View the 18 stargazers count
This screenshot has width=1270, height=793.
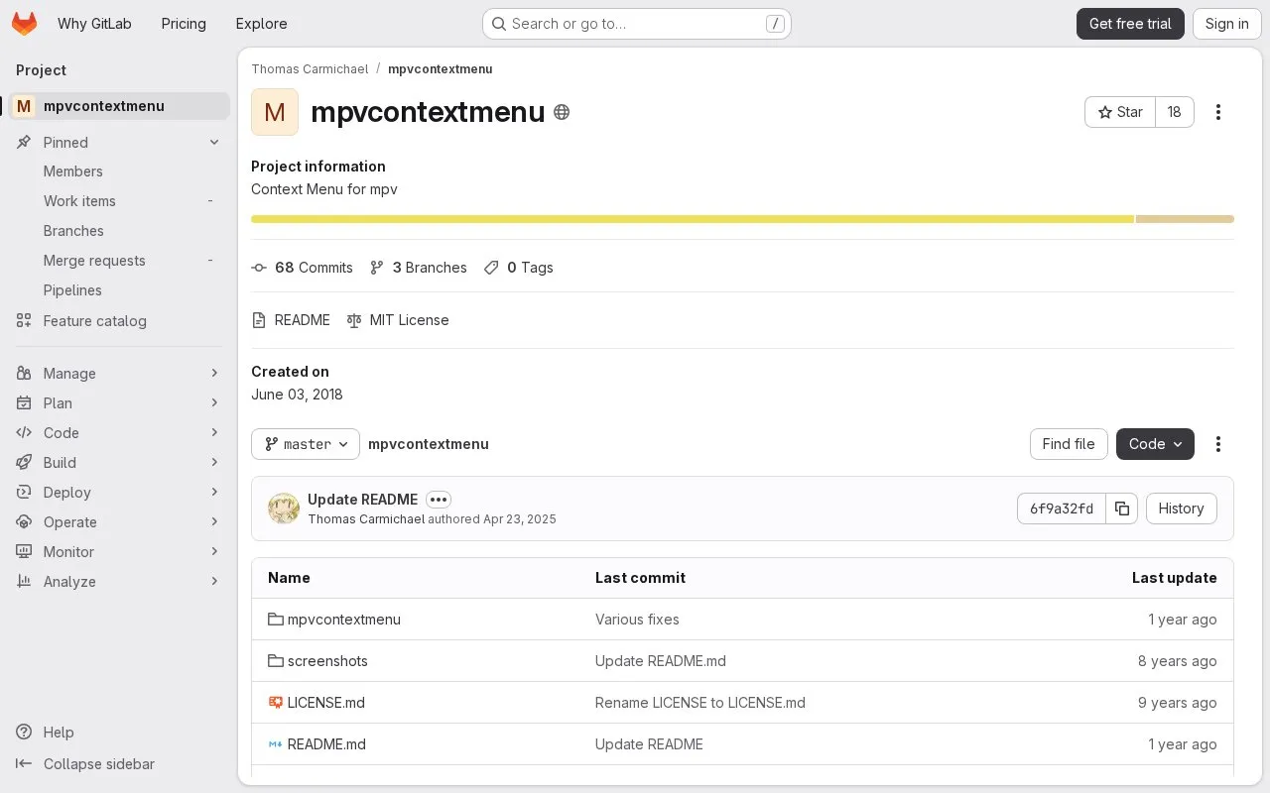tap(1175, 112)
